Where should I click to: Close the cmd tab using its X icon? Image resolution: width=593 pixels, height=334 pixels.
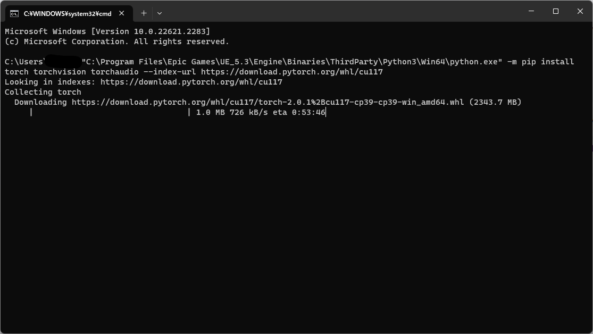coord(121,13)
